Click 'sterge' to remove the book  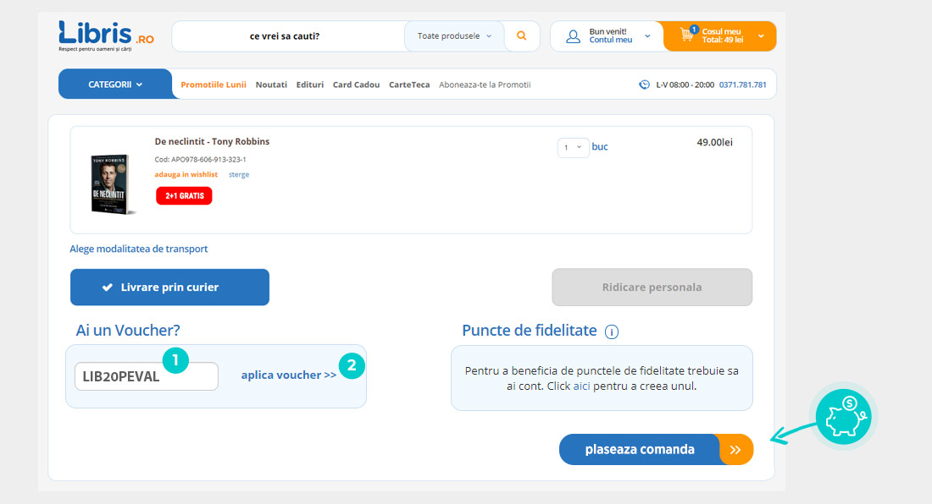coord(239,174)
